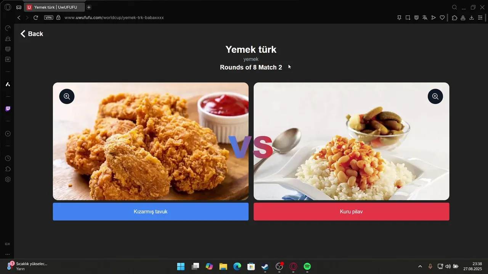Open volume control in system tray
This screenshot has width=488, height=274.
[x=448, y=266]
